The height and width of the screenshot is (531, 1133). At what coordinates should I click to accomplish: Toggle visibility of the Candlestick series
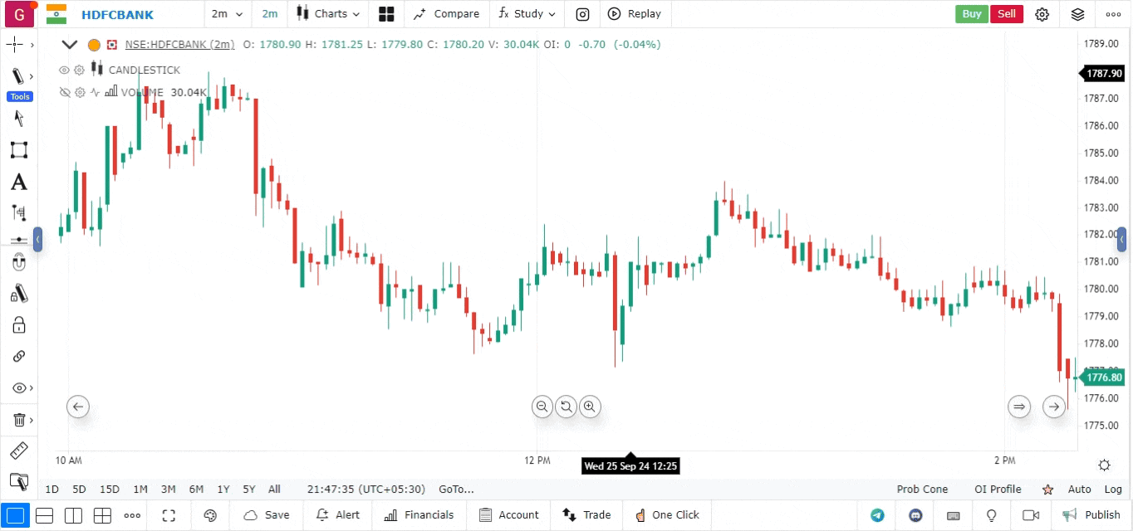tap(64, 71)
